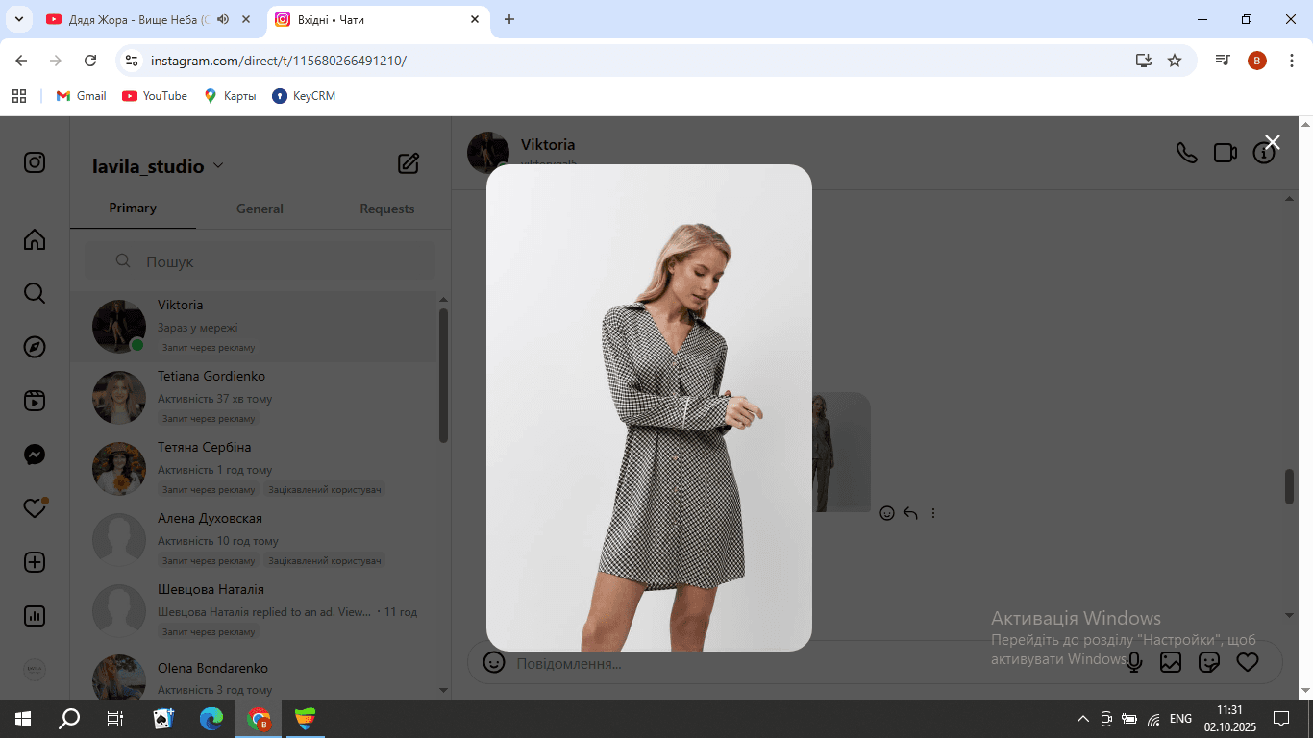The width and height of the screenshot is (1313, 738).
Task: Switch to the YouTube Дядя Жора browser tab
Action: coord(149,19)
